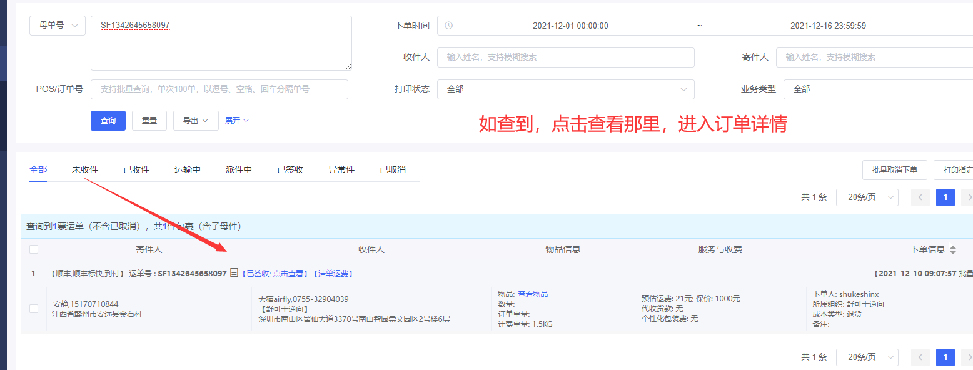Open the 打印状态 dropdown
The height and width of the screenshot is (370, 973).
(x=566, y=89)
